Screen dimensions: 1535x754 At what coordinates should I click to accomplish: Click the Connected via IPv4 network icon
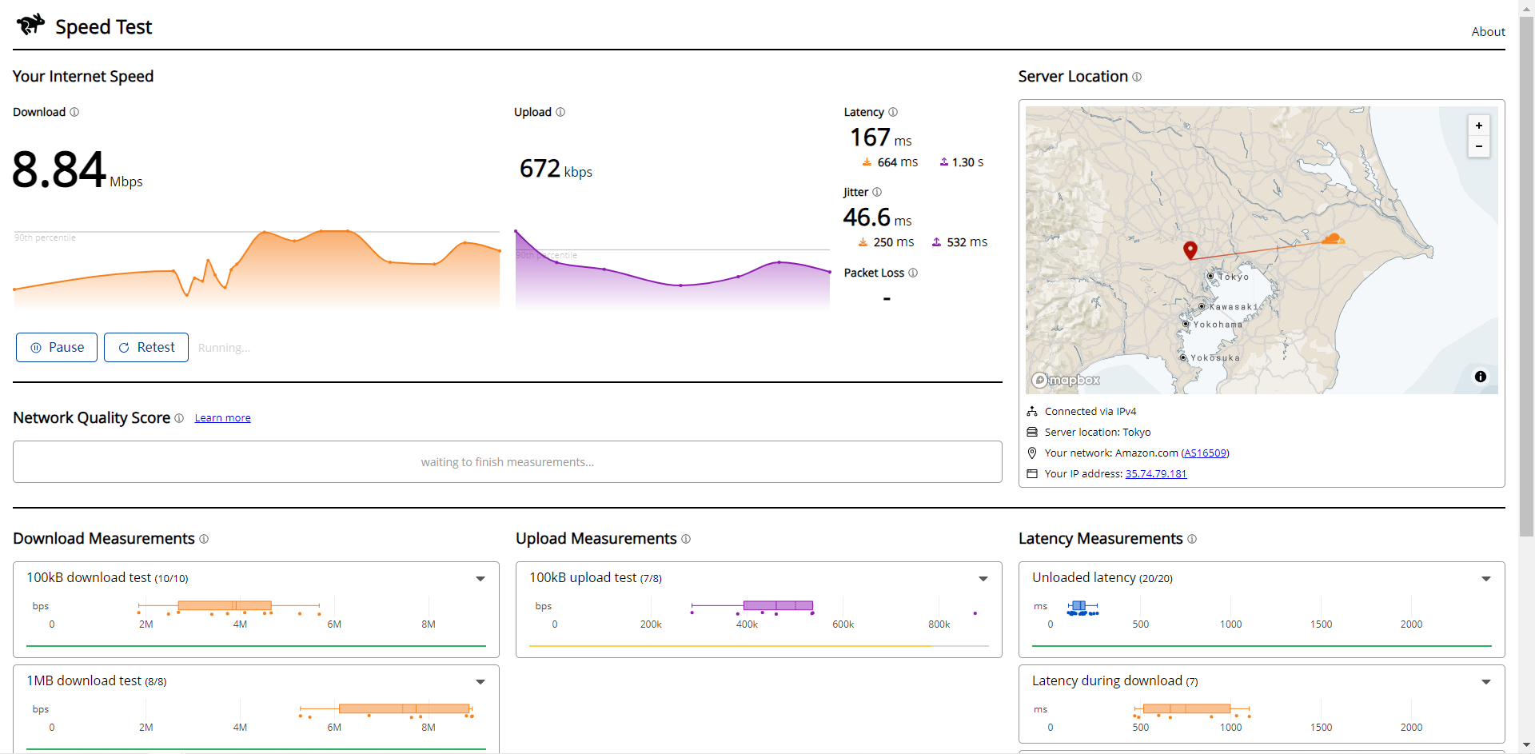tap(1032, 412)
